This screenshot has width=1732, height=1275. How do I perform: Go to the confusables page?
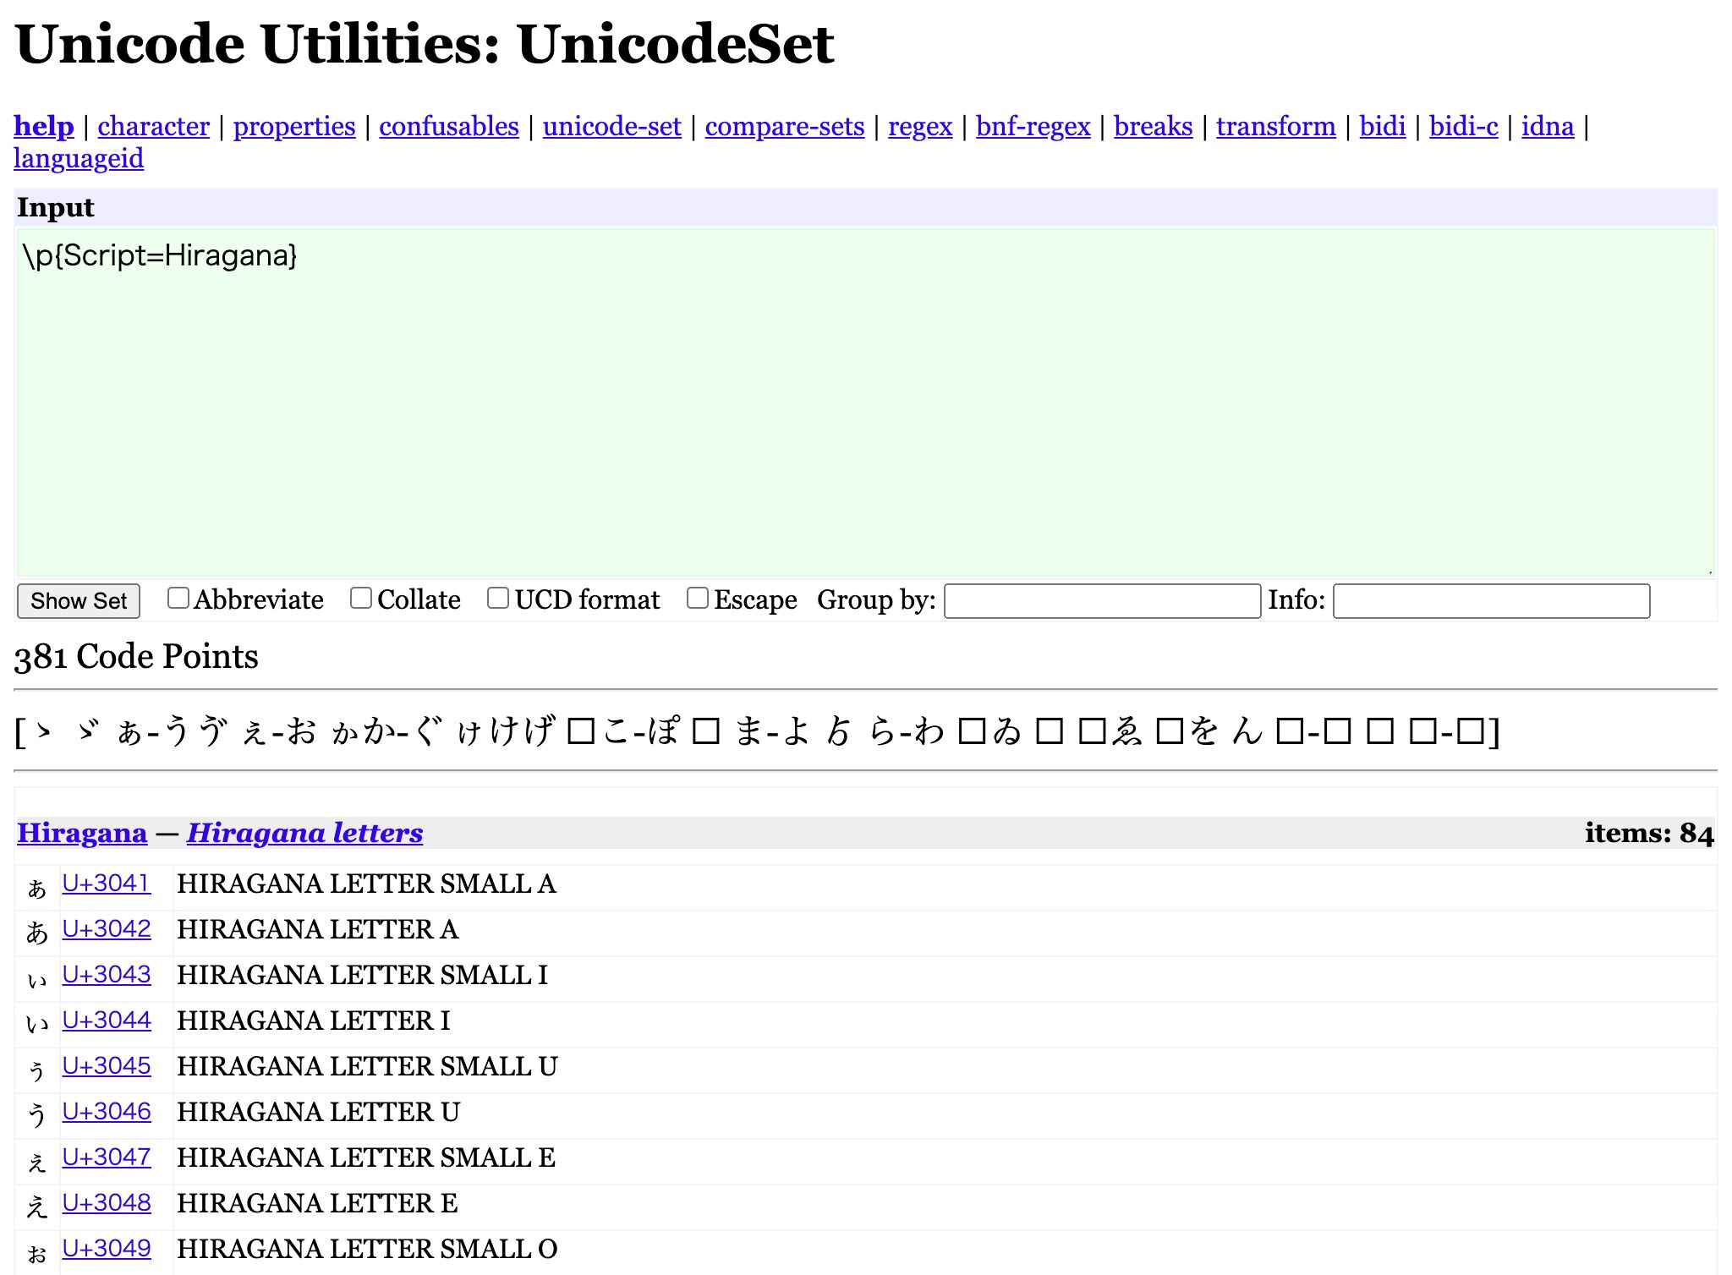(x=448, y=126)
